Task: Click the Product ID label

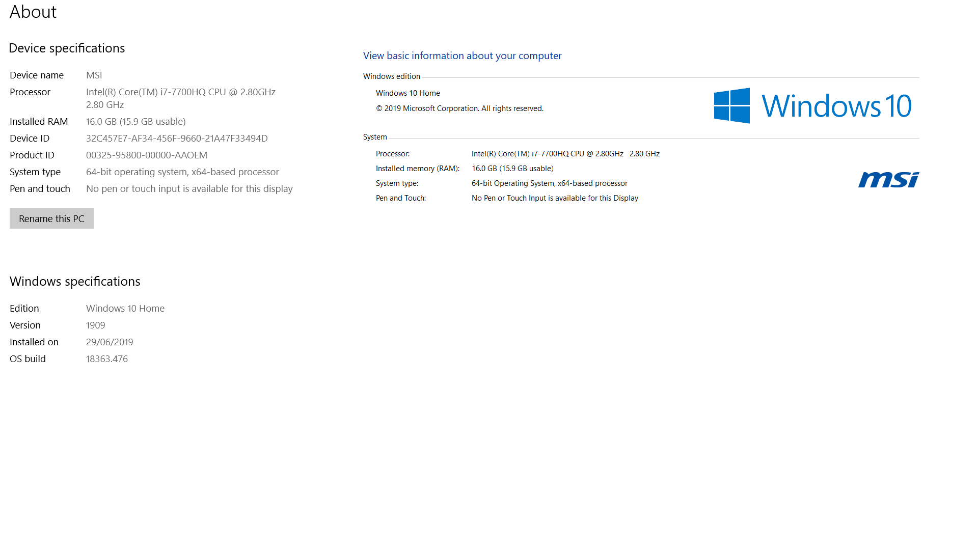Action: 32,155
